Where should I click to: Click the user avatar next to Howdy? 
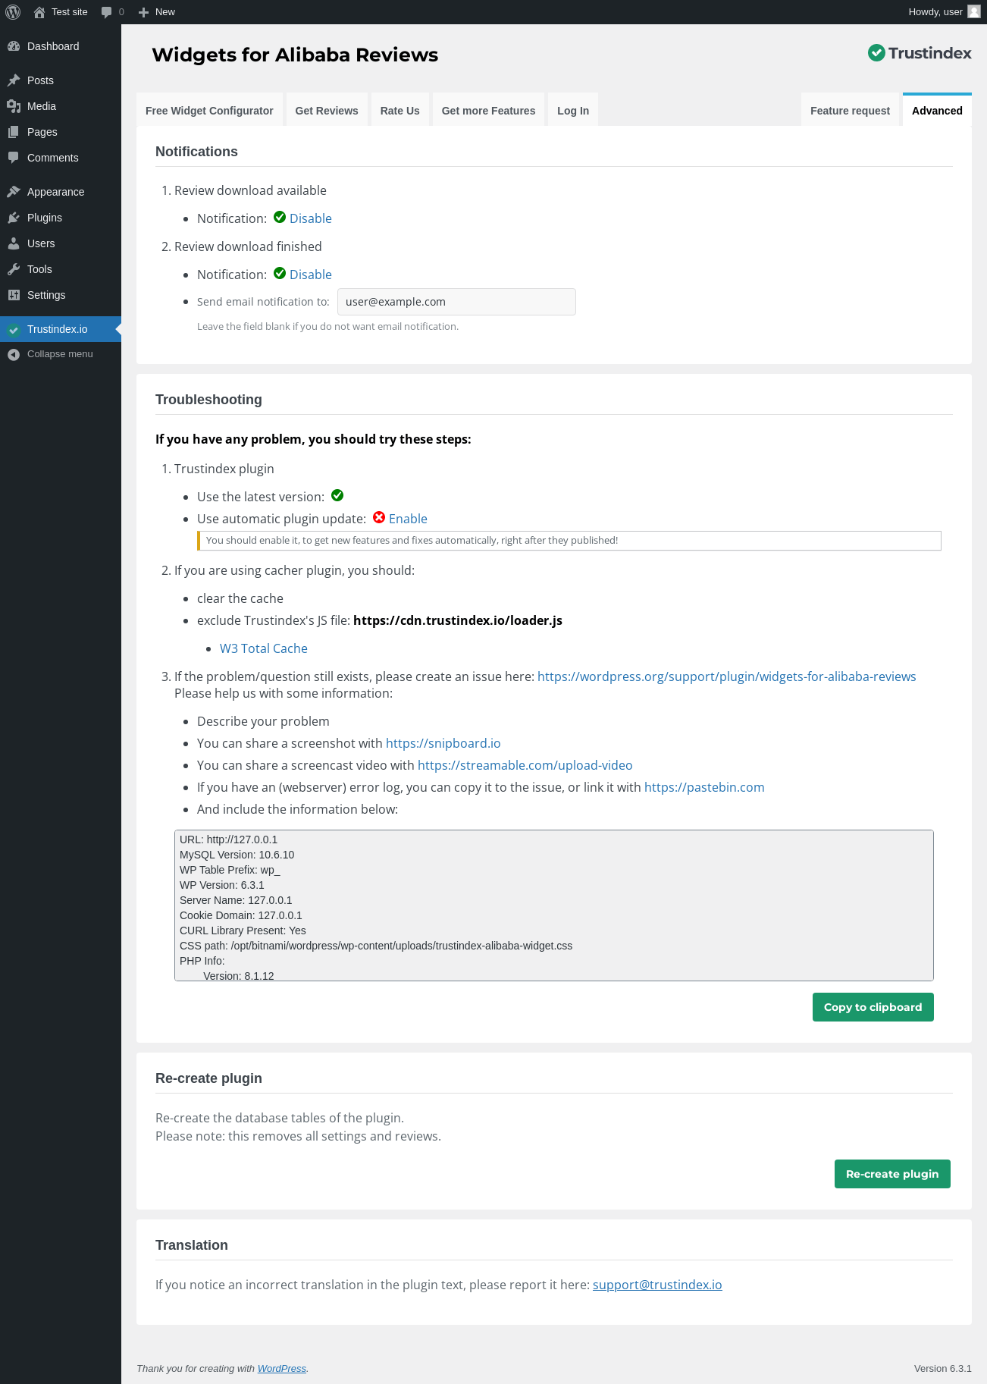(x=974, y=12)
